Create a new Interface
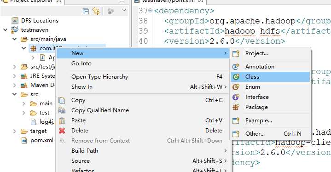This screenshot has height=172, width=331. click(270, 97)
